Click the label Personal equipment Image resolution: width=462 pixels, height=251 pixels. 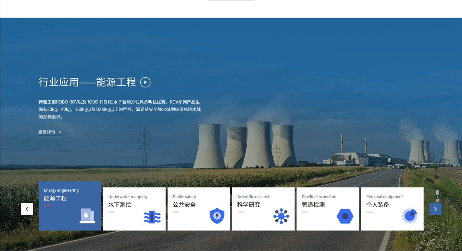(x=384, y=197)
